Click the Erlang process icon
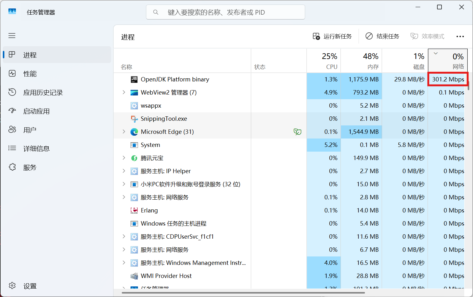The height and width of the screenshot is (297, 473). point(134,210)
